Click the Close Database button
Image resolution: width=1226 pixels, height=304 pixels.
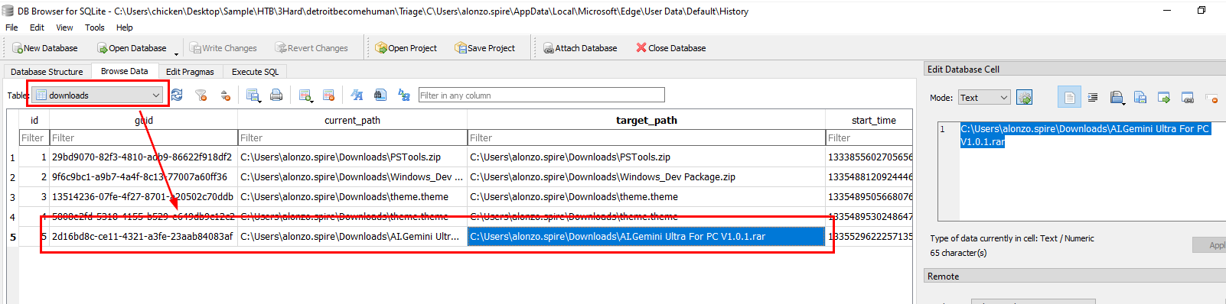tap(671, 48)
